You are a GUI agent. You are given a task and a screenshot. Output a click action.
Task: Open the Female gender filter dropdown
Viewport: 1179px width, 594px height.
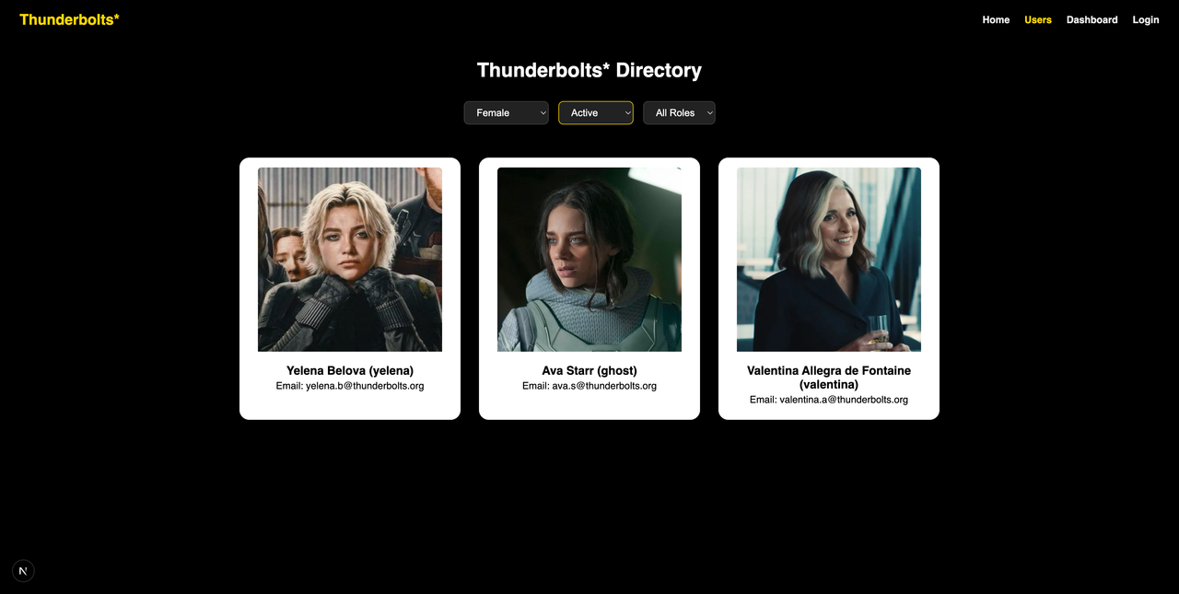pyautogui.click(x=507, y=112)
